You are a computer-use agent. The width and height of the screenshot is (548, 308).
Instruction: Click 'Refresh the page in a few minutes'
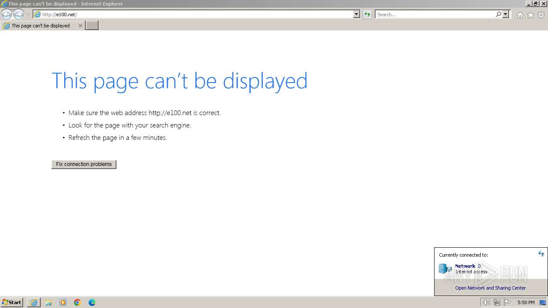point(118,138)
